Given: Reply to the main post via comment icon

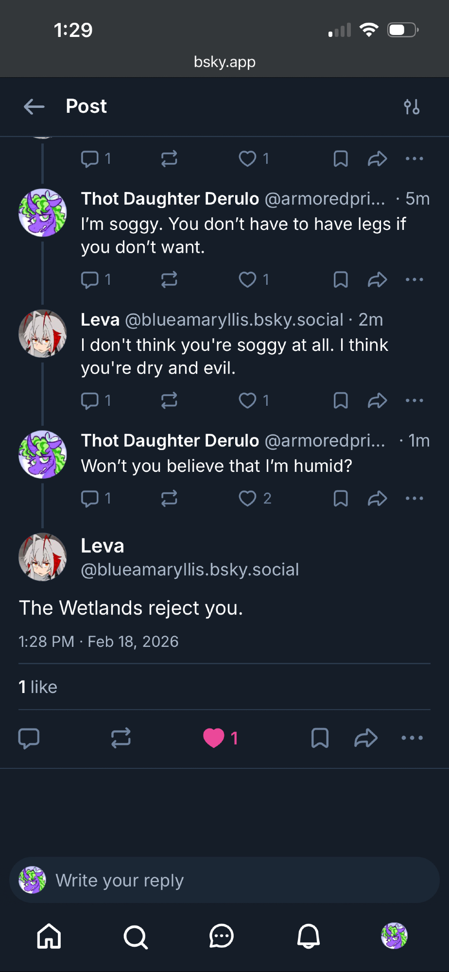Looking at the screenshot, I should (x=29, y=738).
